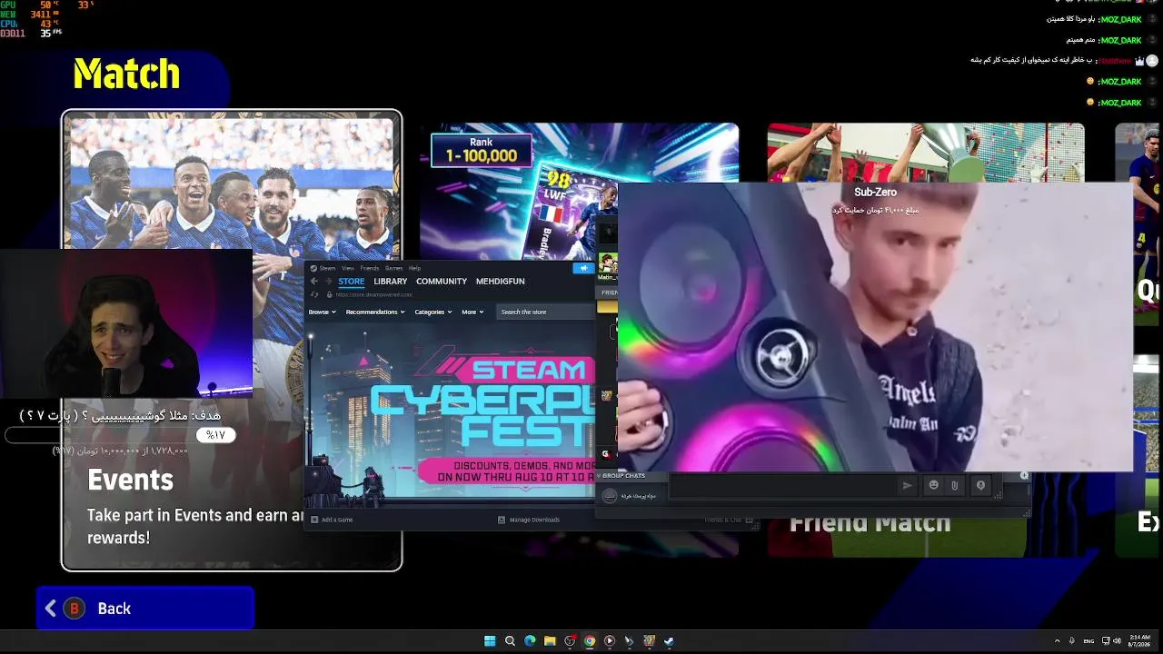Click the lock icon beside the Steam URL

[329, 294]
